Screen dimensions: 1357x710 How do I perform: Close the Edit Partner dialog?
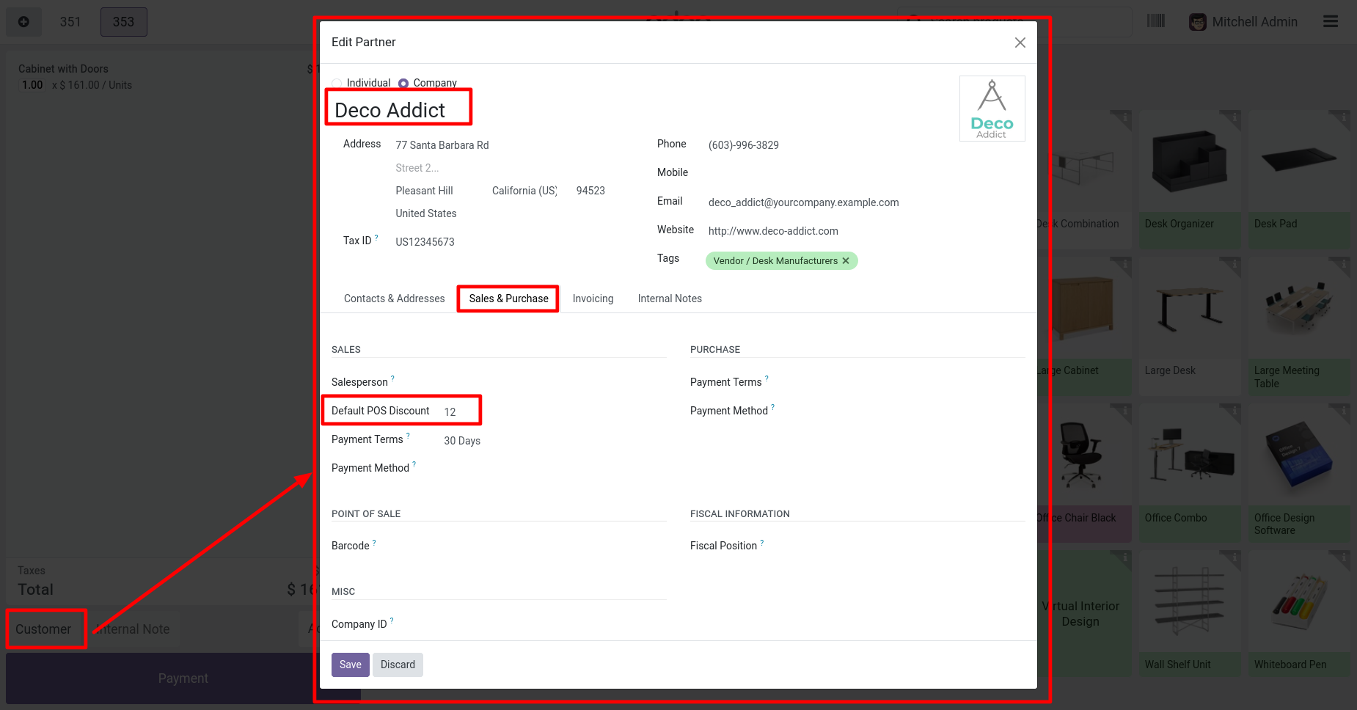1020,43
